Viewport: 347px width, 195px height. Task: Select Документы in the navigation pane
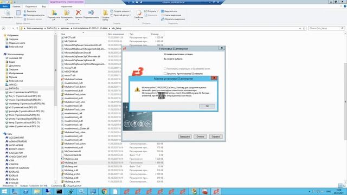point(15,66)
